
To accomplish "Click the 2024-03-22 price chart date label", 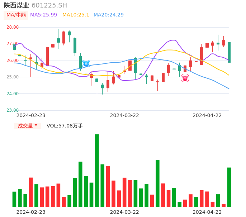I will click(x=124, y=115).
